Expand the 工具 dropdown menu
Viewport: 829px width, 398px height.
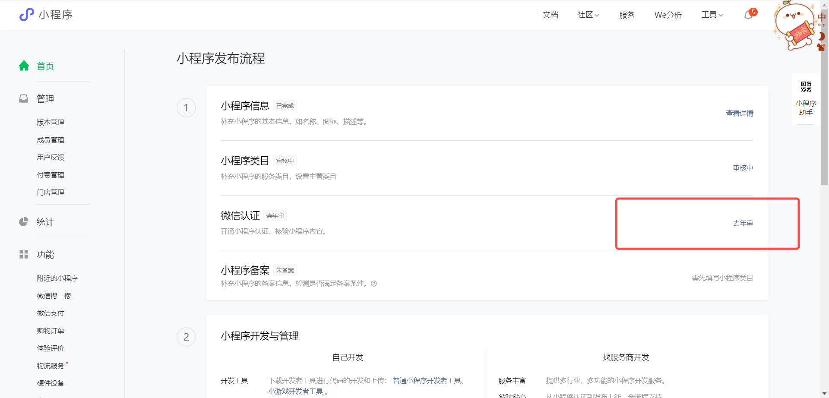[712, 15]
